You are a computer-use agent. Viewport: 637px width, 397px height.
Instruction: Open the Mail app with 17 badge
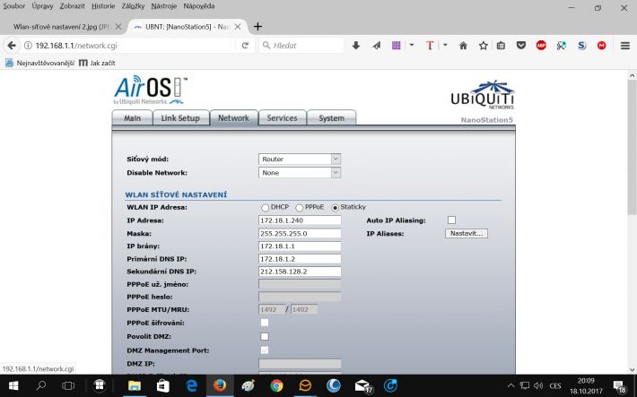coord(362,386)
